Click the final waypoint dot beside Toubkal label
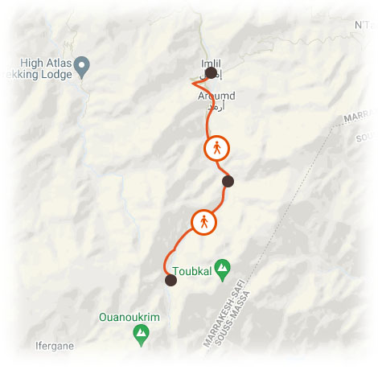Image resolution: width=378 pixels, height=370 pixels. [171, 280]
